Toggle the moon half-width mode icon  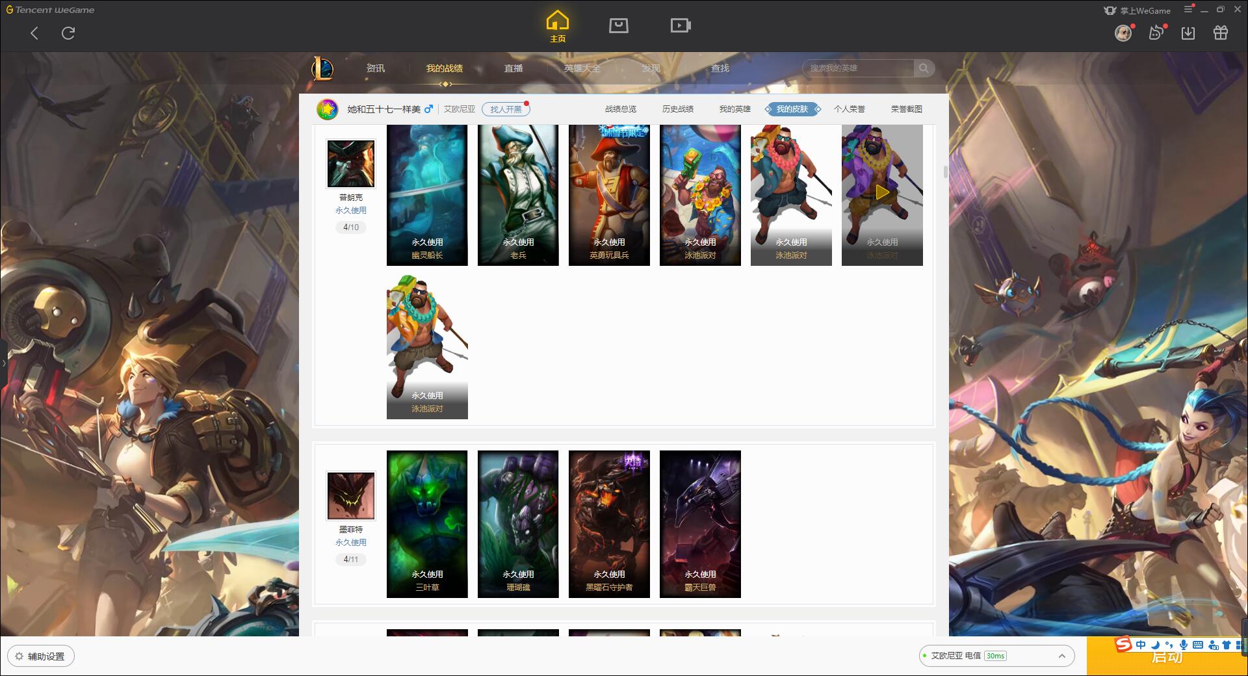pyautogui.click(x=1155, y=645)
